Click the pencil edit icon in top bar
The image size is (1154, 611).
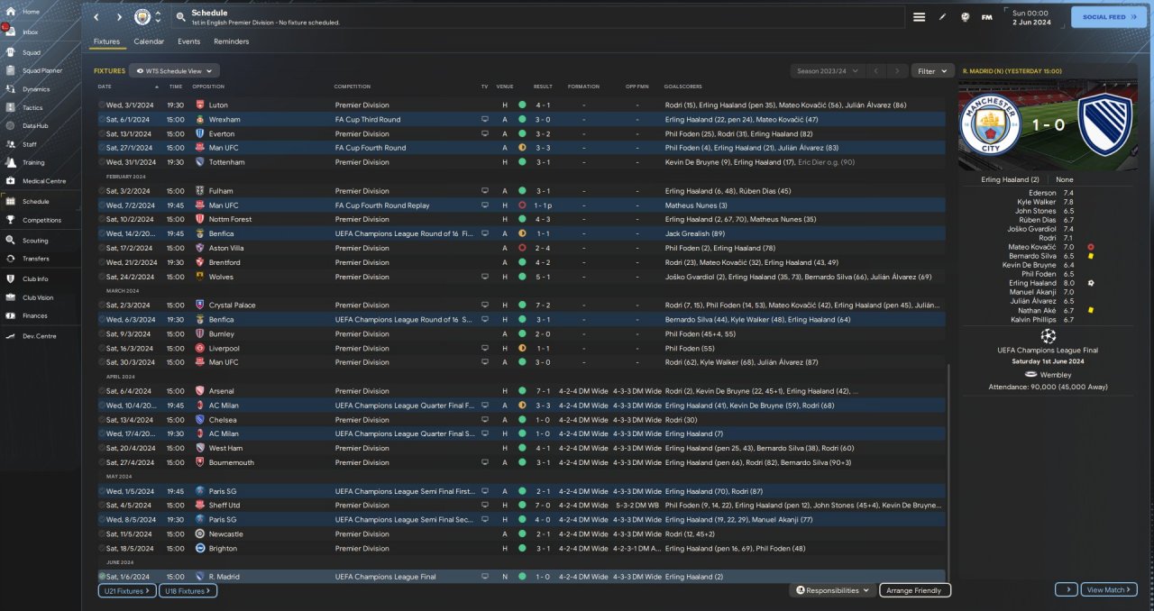[942, 17]
